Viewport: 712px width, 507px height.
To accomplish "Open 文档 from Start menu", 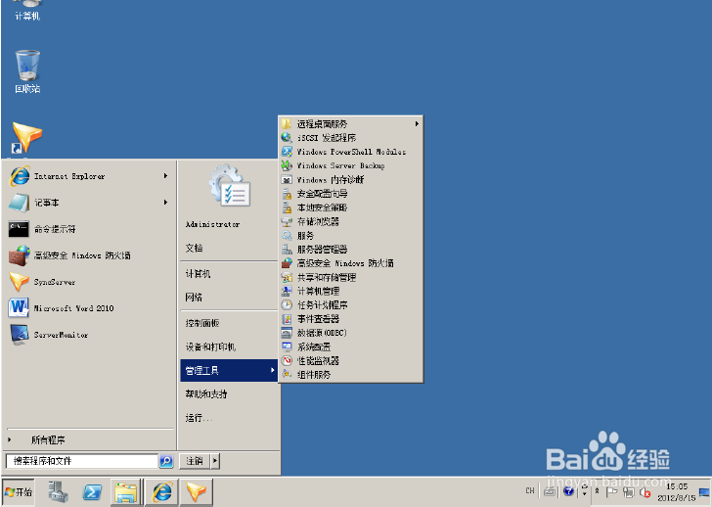I will click(195, 248).
